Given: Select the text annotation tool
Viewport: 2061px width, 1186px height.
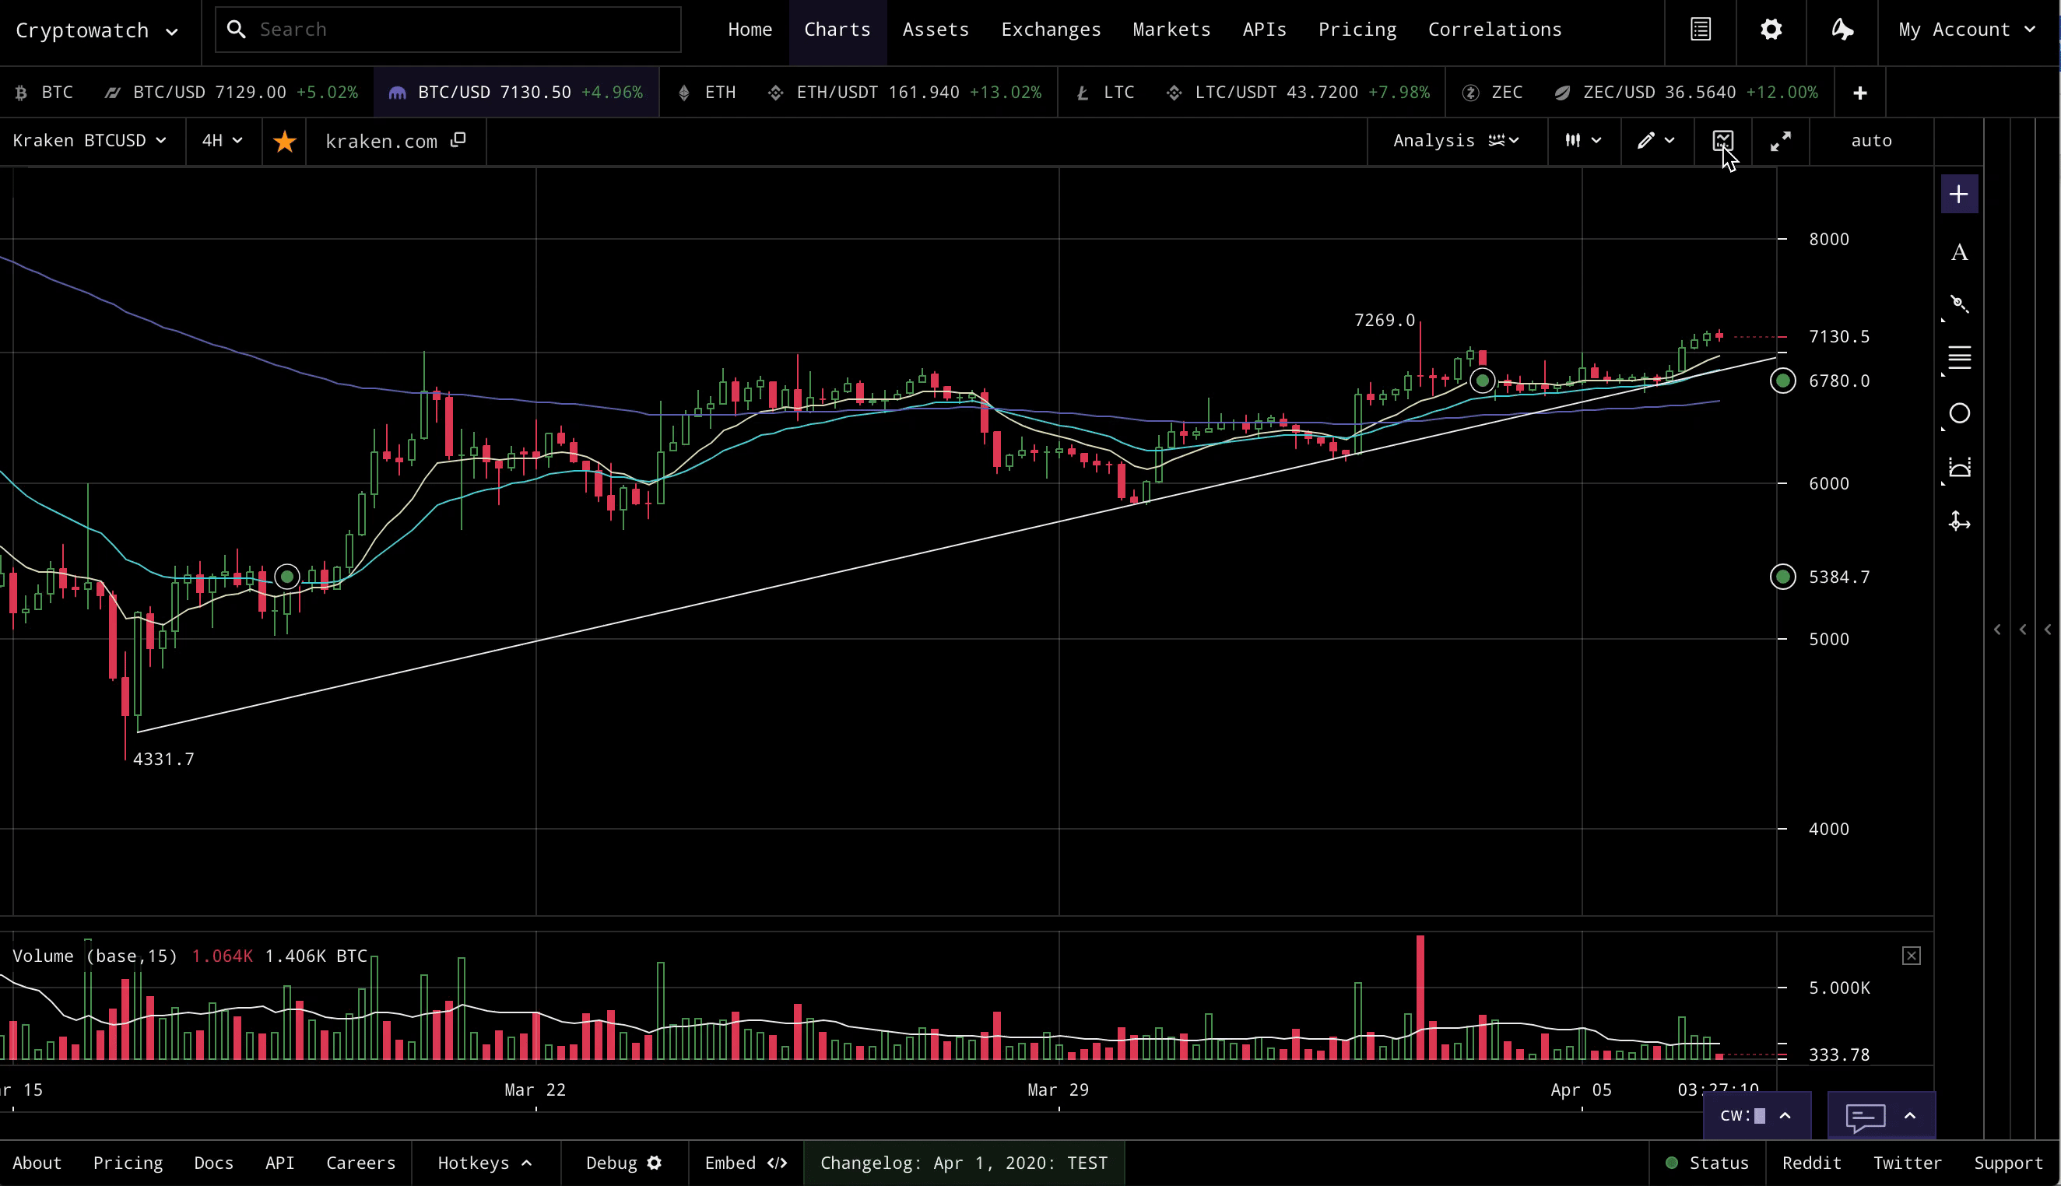Looking at the screenshot, I should (x=1959, y=252).
